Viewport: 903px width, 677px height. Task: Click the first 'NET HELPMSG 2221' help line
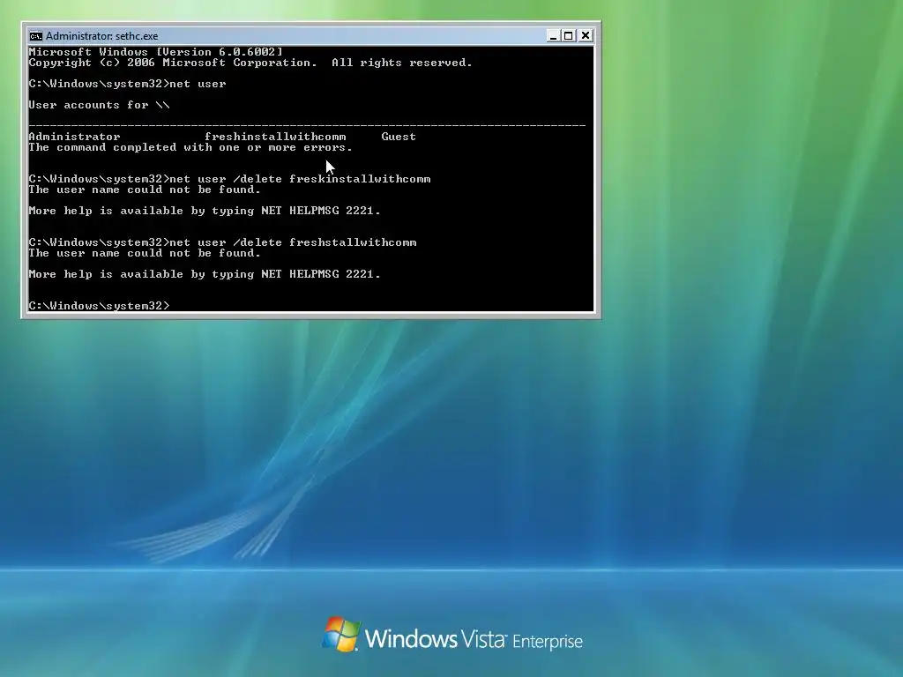click(x=205, y=211)
